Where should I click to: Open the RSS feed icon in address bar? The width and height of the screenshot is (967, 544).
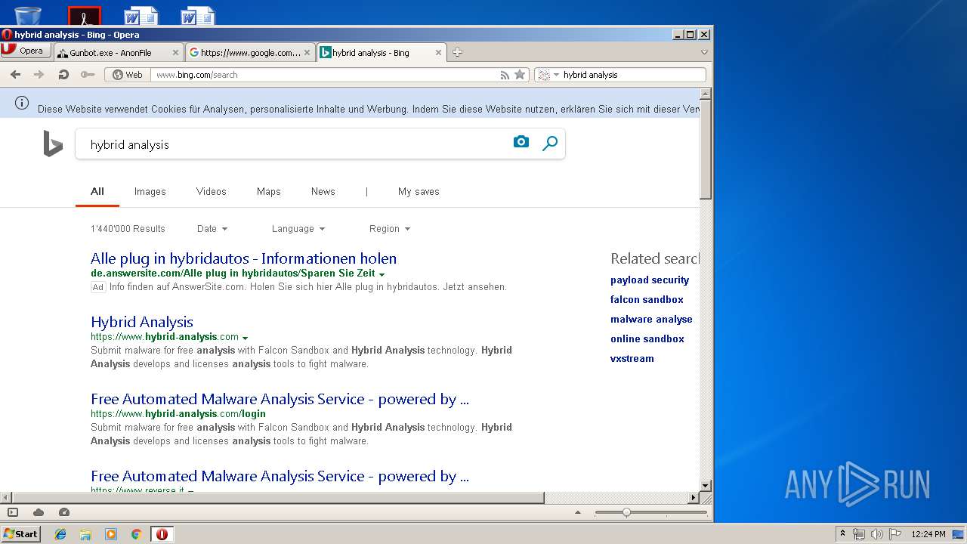coord(505,75)
